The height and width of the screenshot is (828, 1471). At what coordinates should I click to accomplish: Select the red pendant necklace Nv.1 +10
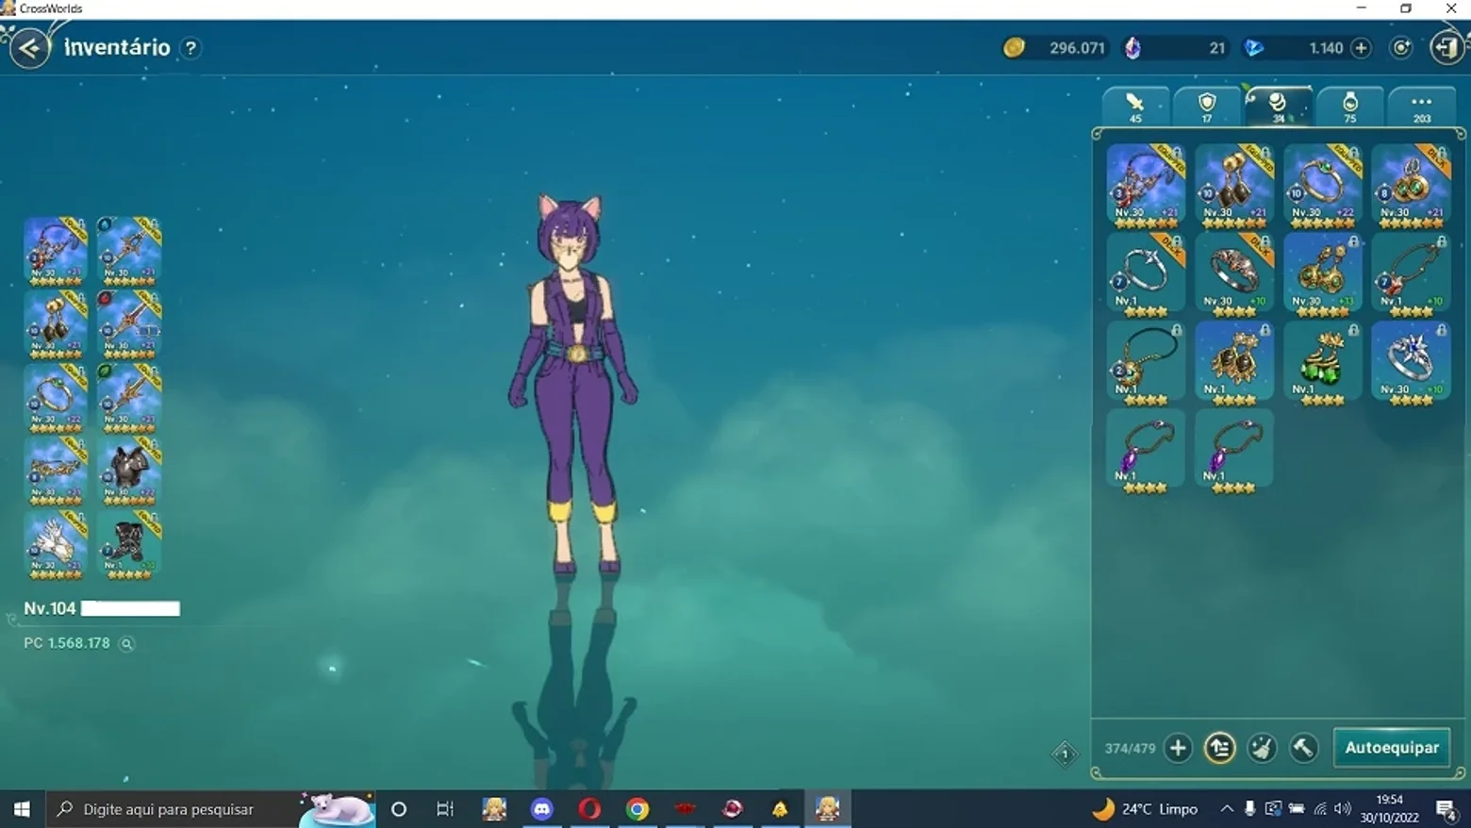(x=1412, y=274)
